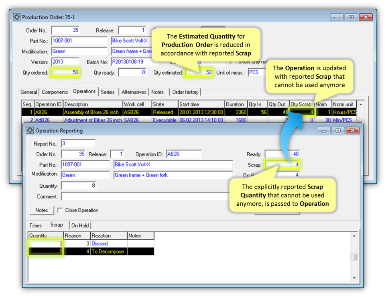Select the AB26 Assembly operation row
The image size is (386, 297).
(92, 112)
